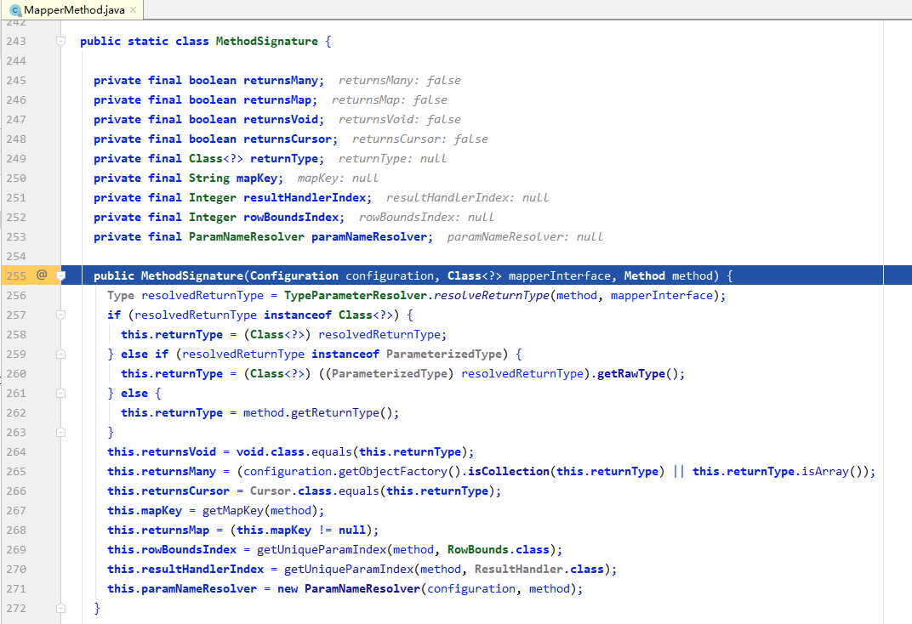The width and height of the screenshot is (912, 624).
Task: Click the returnsCursor field declaration on line 248
Action: pos(288,139)
